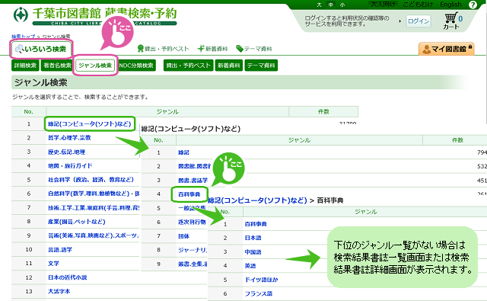Open genre 総記(コンピュータ(ソフト)など)
487x301 pixels.
(x=90, y=123)
